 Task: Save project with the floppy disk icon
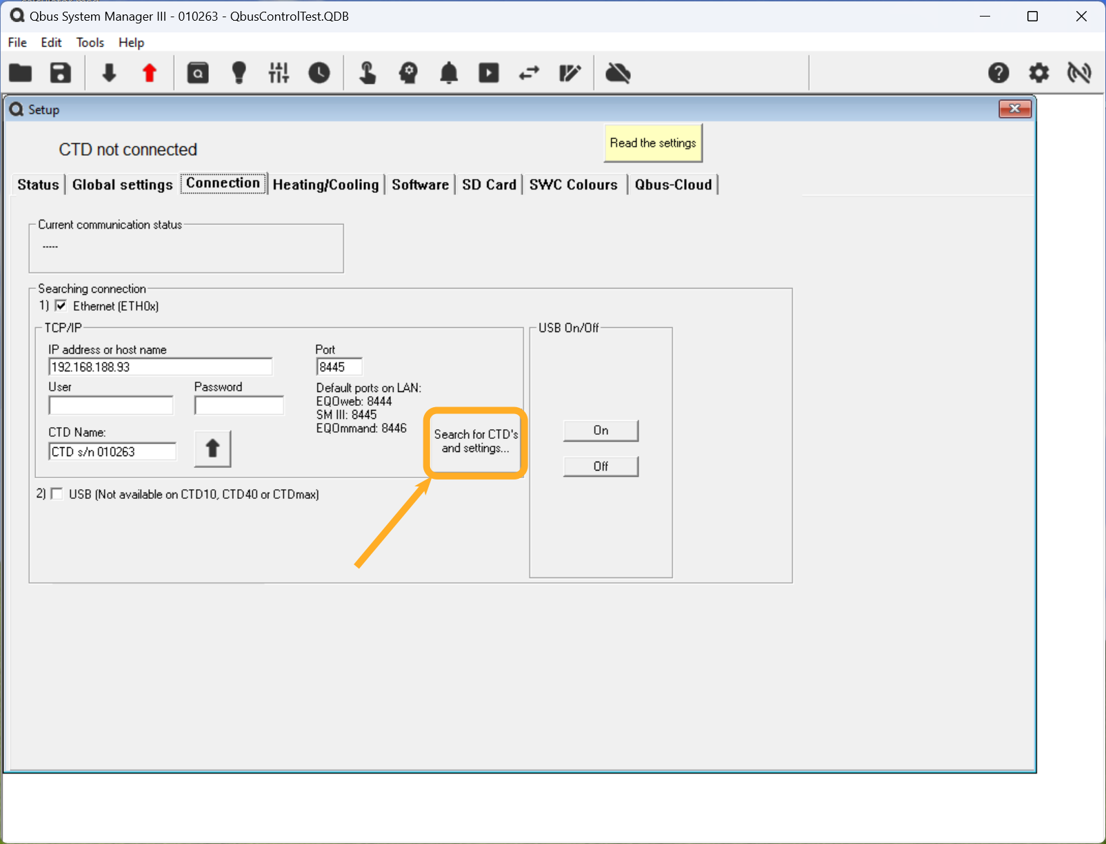pos(61,72)
